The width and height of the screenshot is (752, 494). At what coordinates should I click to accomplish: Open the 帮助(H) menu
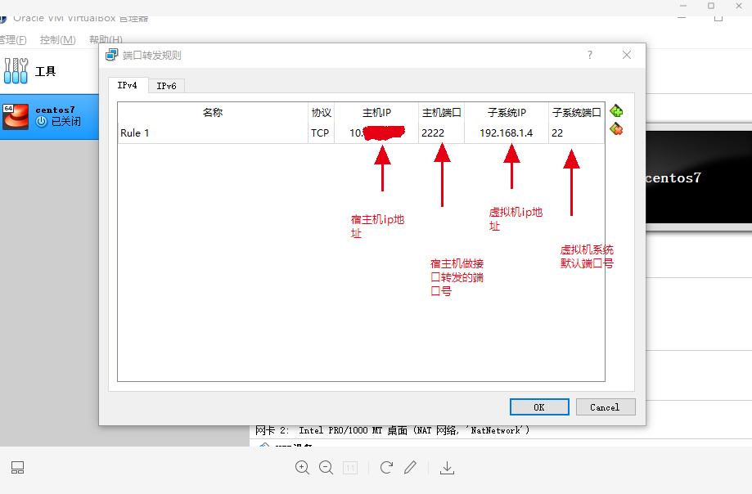point(105,38)
